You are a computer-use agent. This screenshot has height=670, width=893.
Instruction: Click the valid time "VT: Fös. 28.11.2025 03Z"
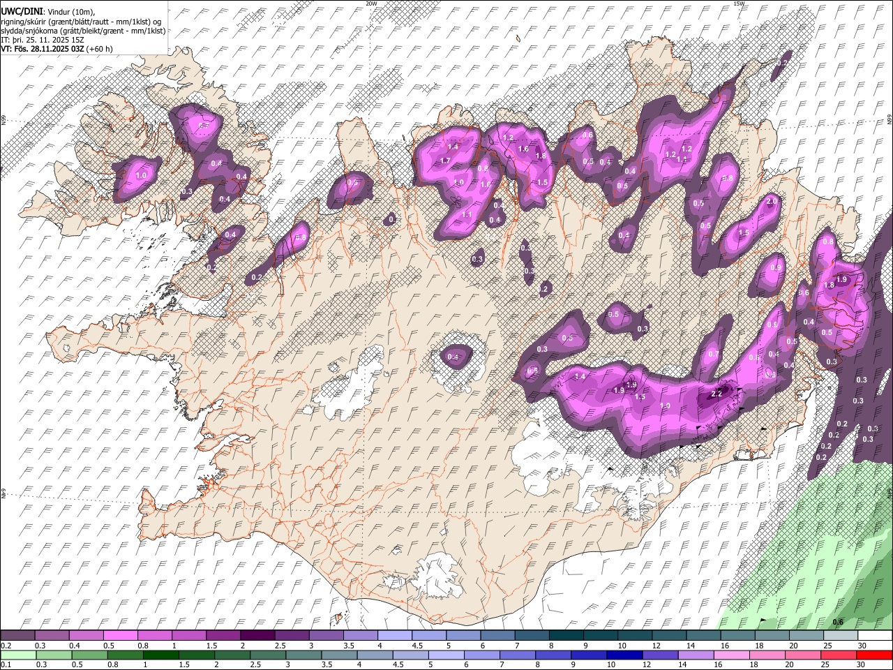coord(43,49)
